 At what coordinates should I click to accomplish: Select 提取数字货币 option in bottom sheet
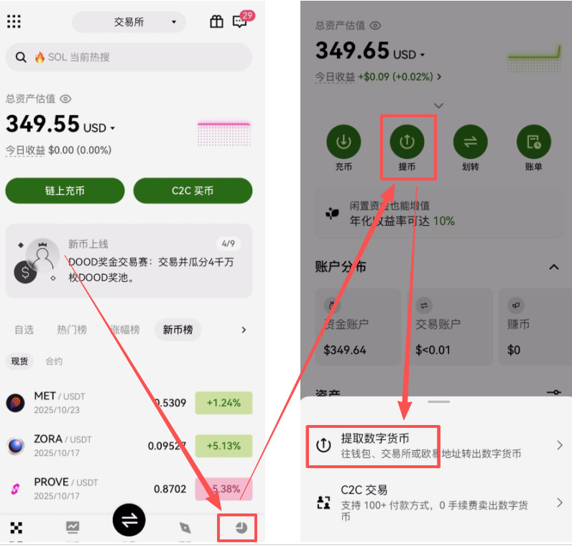[436, 446]
